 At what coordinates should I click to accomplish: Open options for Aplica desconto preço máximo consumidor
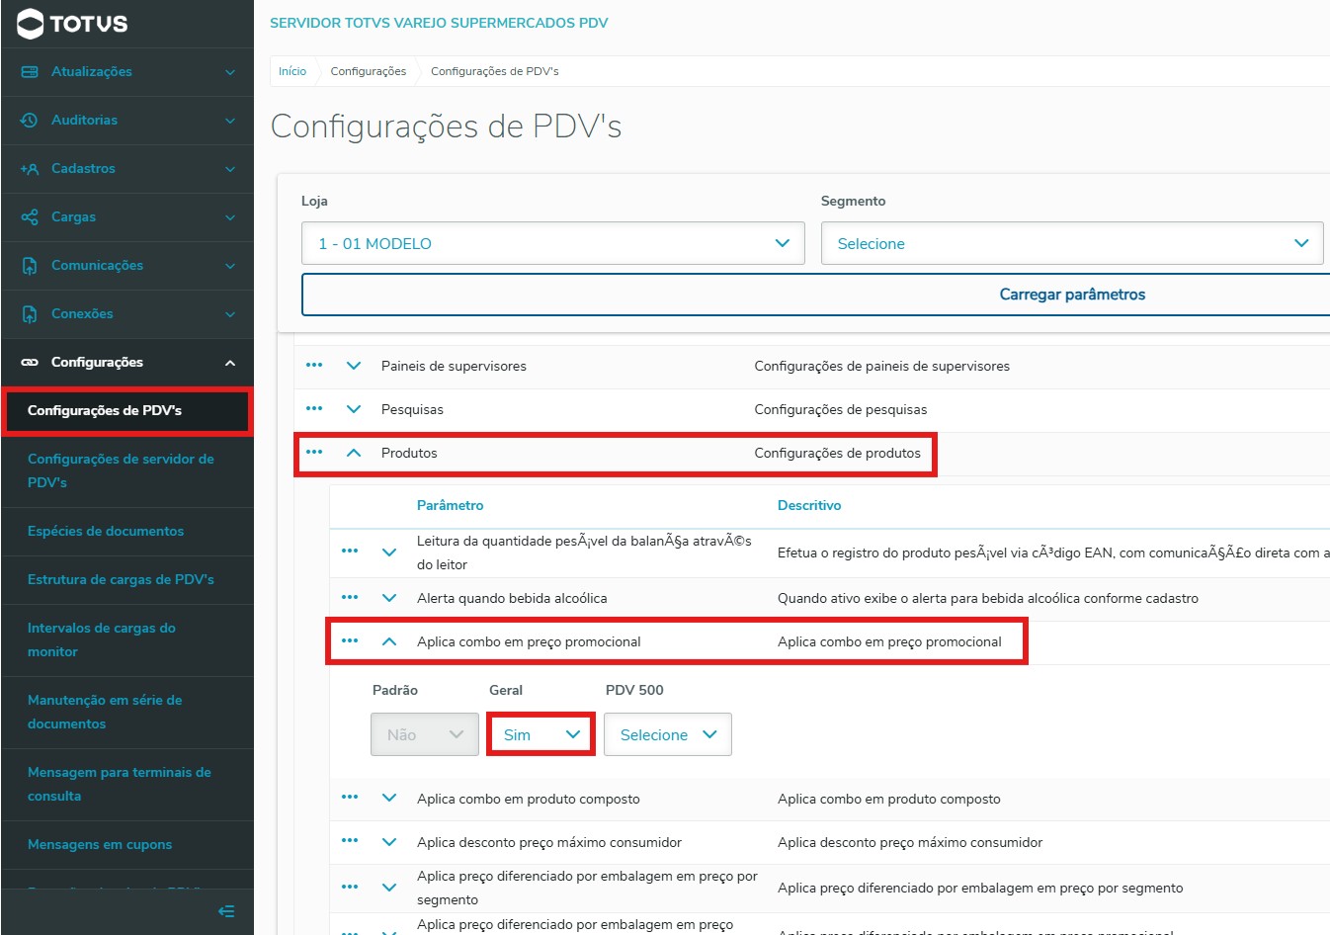350,841
